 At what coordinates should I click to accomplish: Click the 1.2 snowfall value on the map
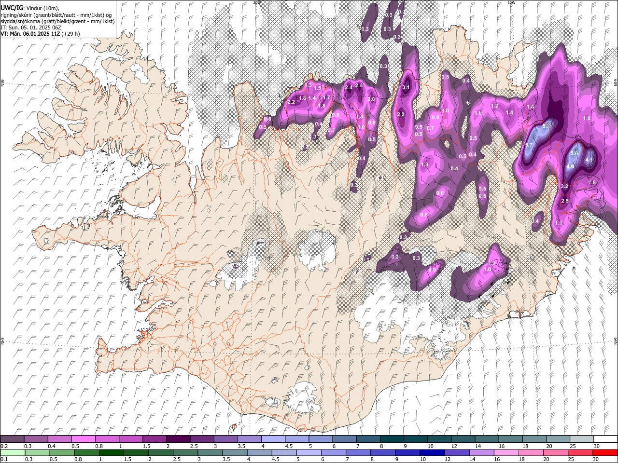pyautogui.click(x=494, y=106)
